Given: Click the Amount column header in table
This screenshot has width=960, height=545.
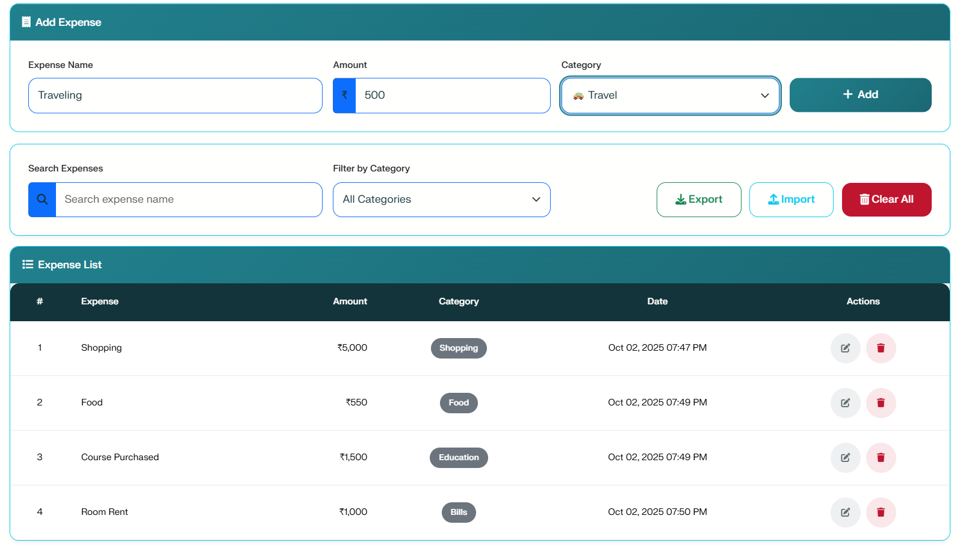Looking at the screenshot, I should coord(350,301).
